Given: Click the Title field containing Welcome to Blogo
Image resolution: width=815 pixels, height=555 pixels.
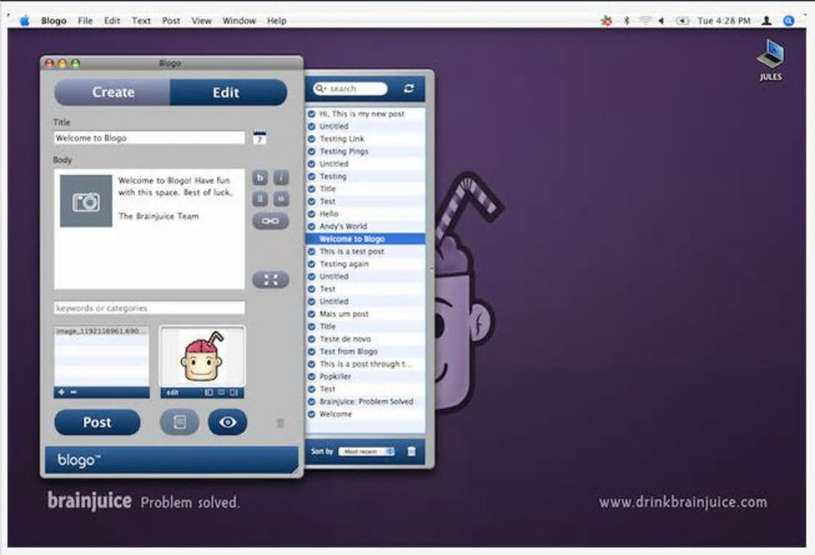Looking at the screenshot, I should [x=149, y=138].
